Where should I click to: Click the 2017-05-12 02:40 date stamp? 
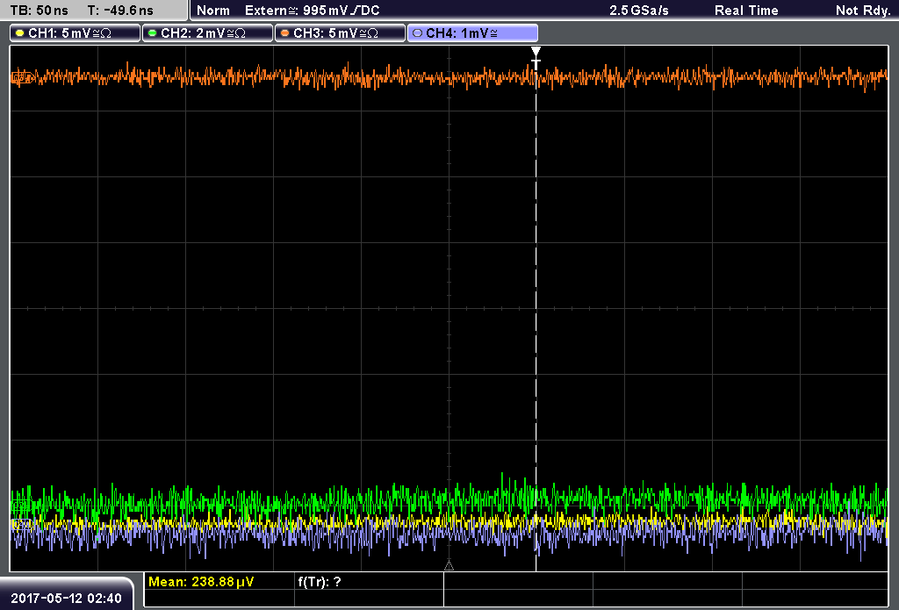[67, 598]
